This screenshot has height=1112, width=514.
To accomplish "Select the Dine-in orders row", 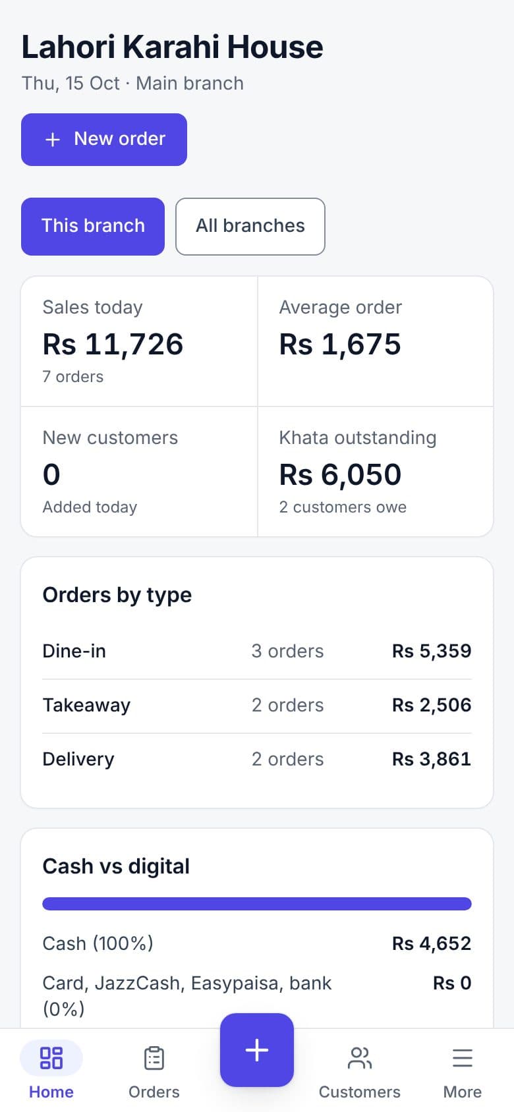I will pyautogui.click(x=257, y=651).
